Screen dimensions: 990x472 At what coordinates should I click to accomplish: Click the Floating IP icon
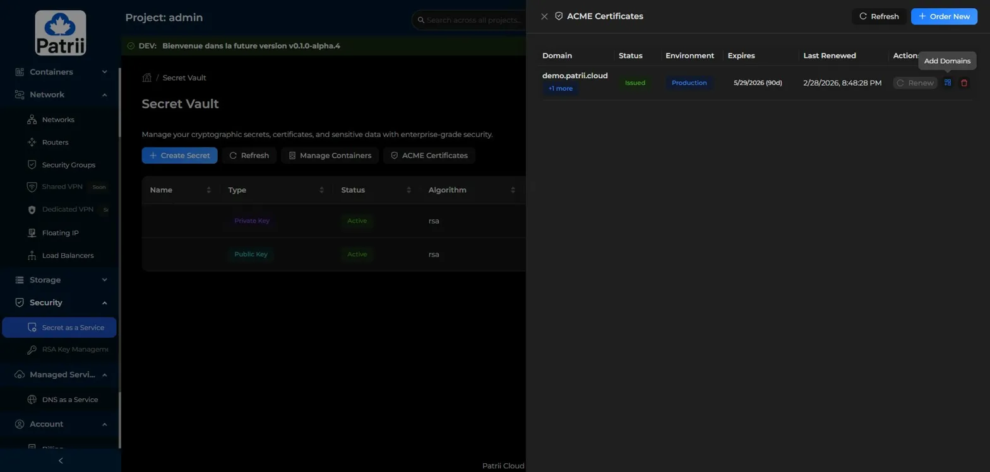click(32, 233)
